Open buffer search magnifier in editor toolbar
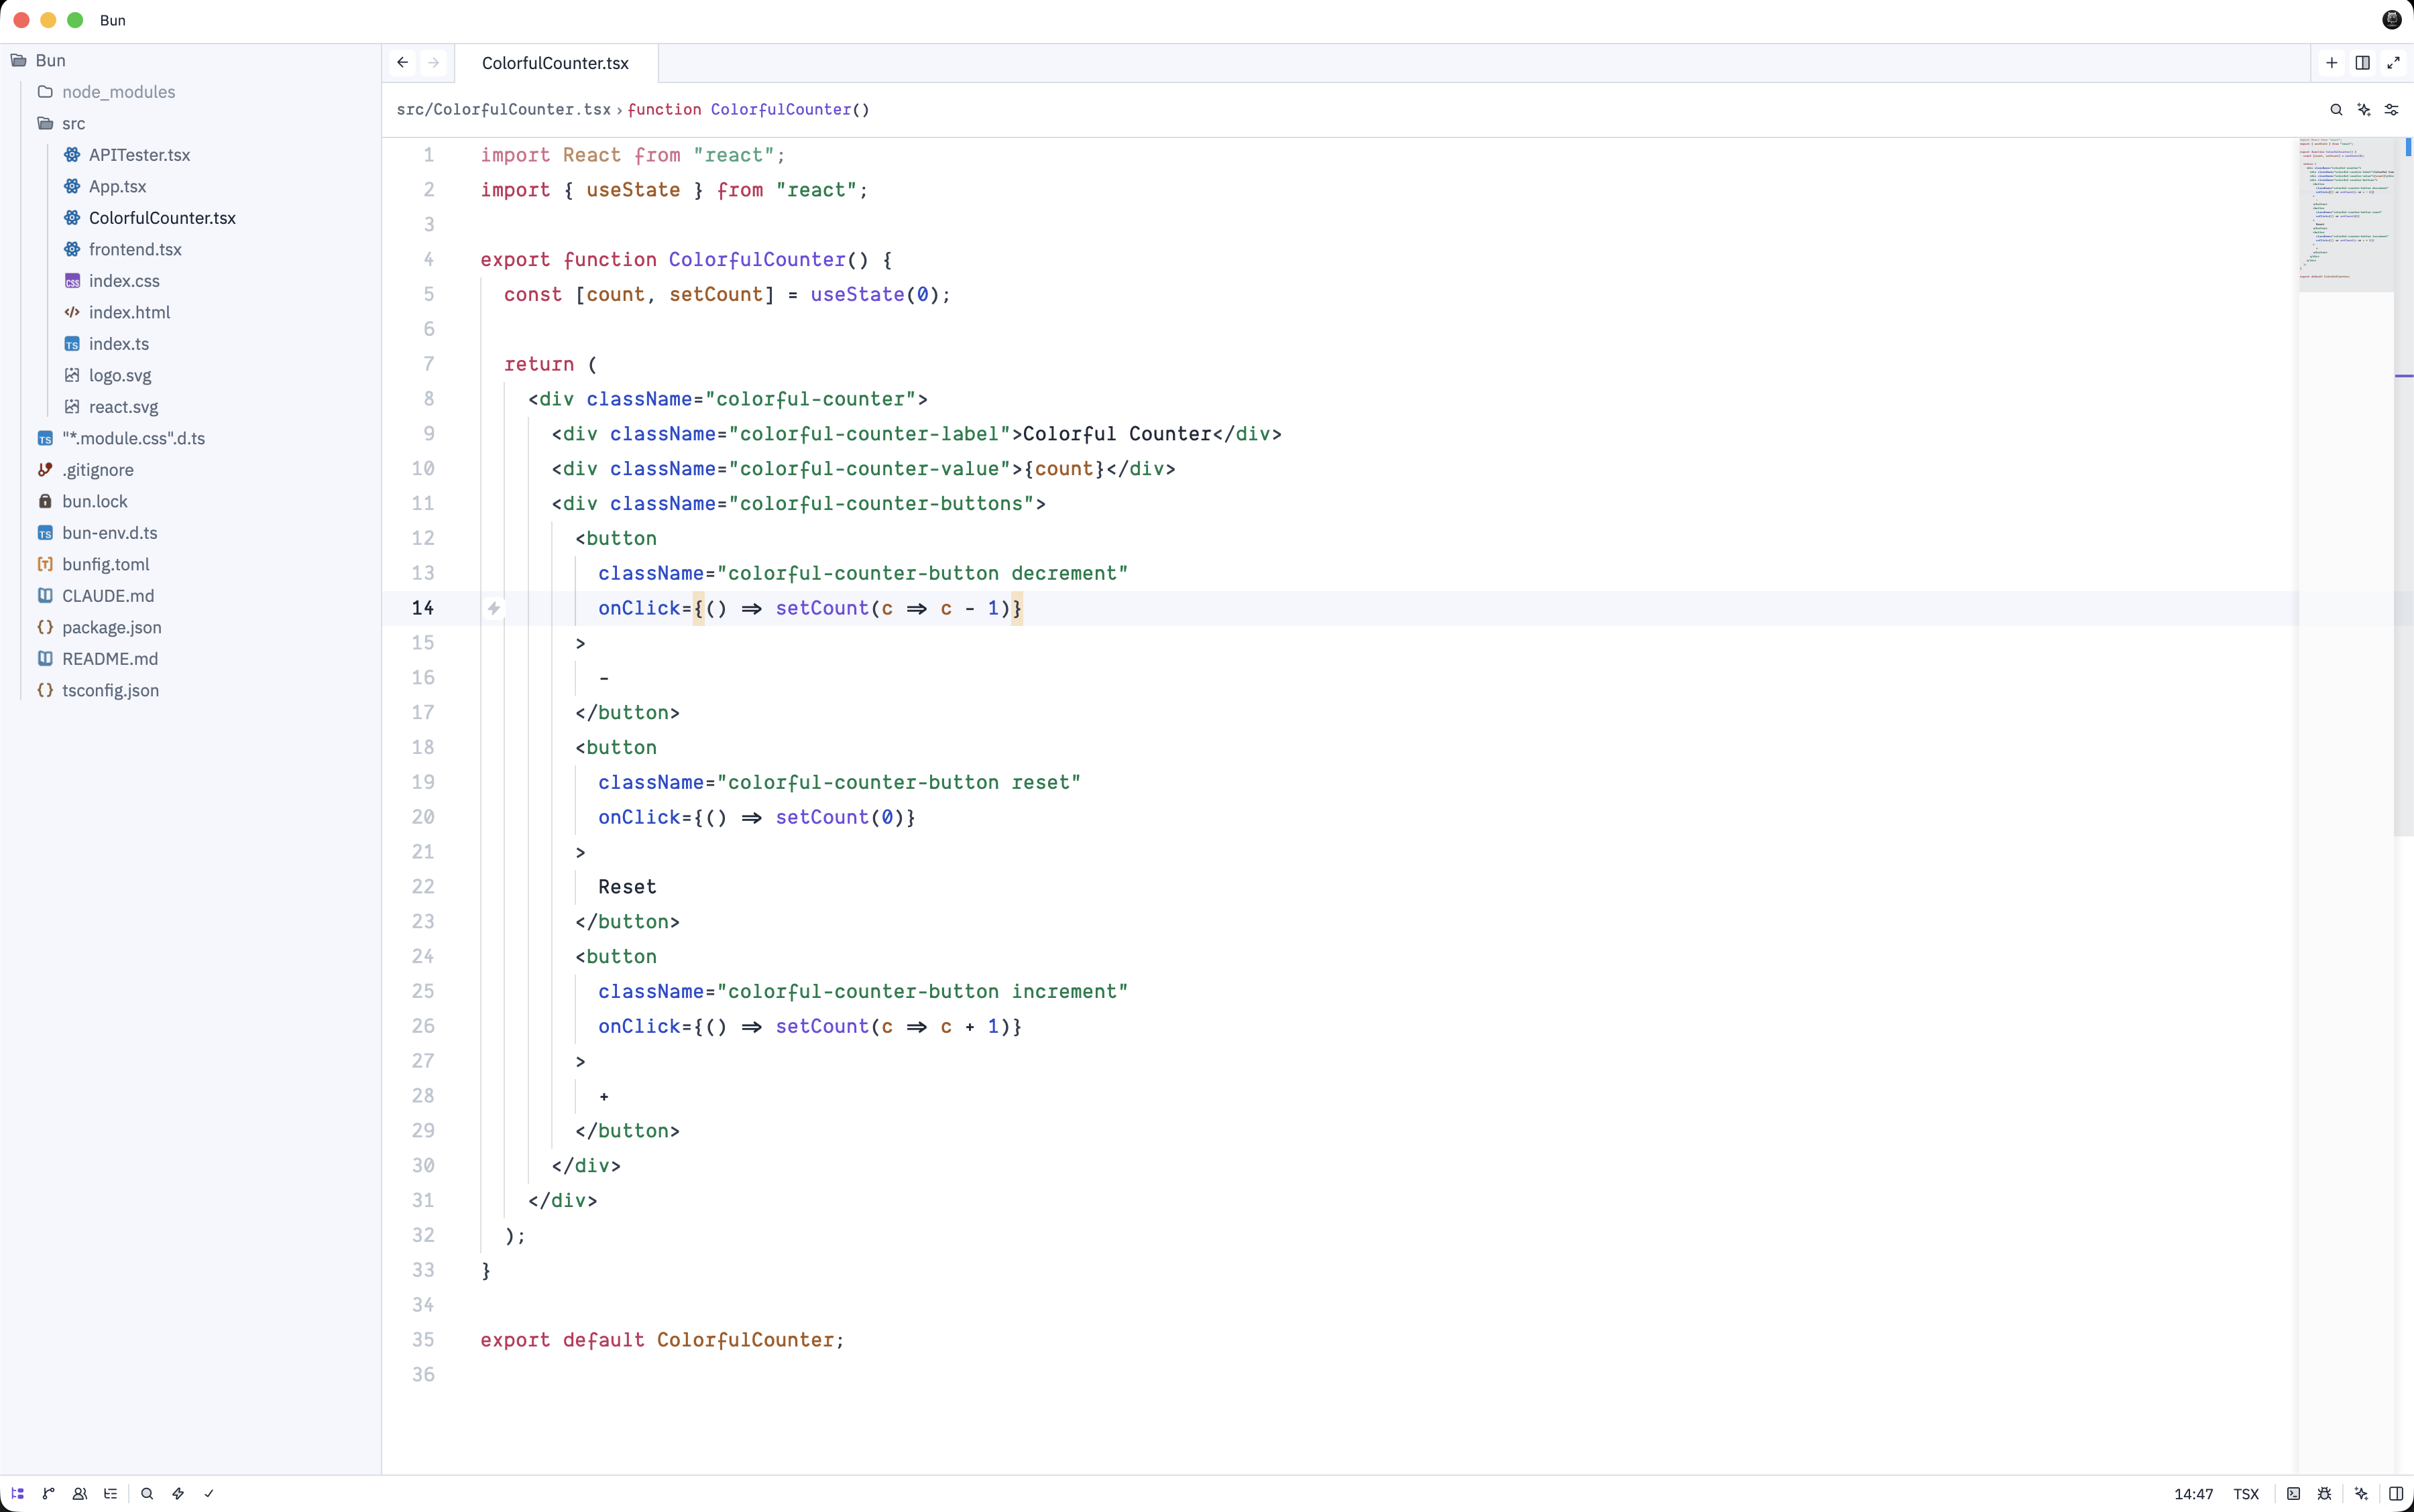The height and width of the screenshot is (1512, 2414). 2336,109
